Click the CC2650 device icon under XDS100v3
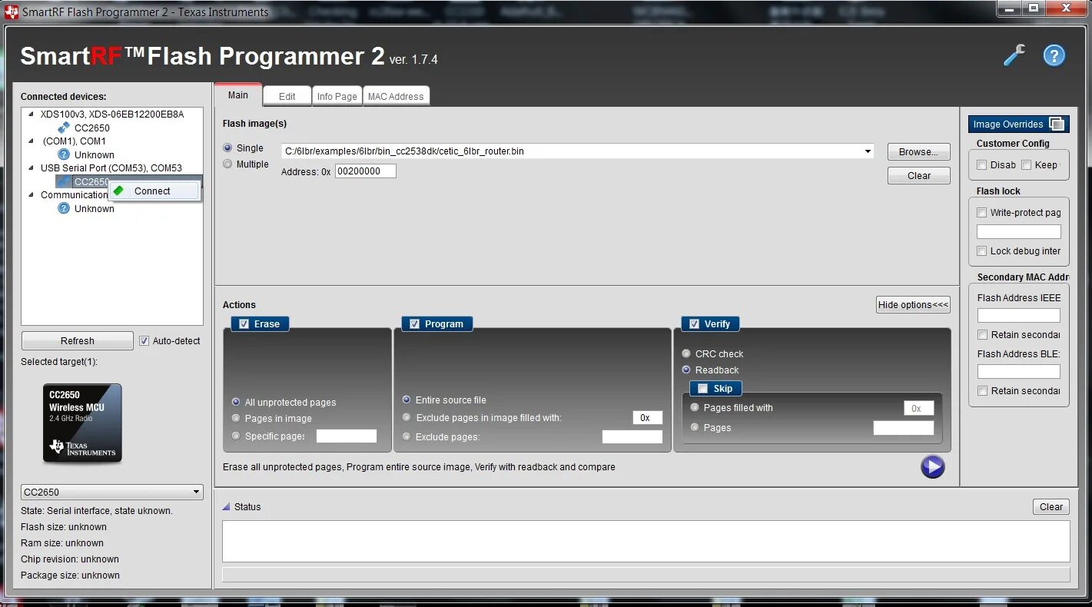The image size is (1092, 607). click(64, 128)
